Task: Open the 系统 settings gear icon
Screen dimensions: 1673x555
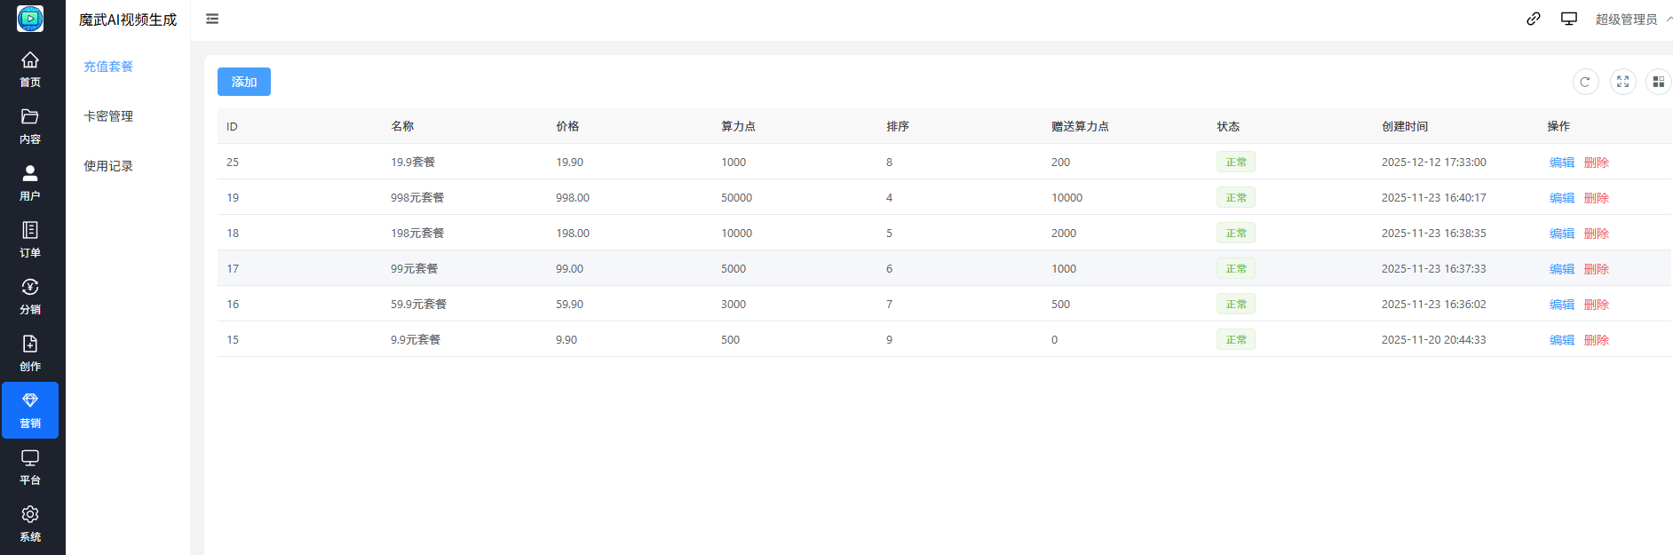Action: pos(30,515)
